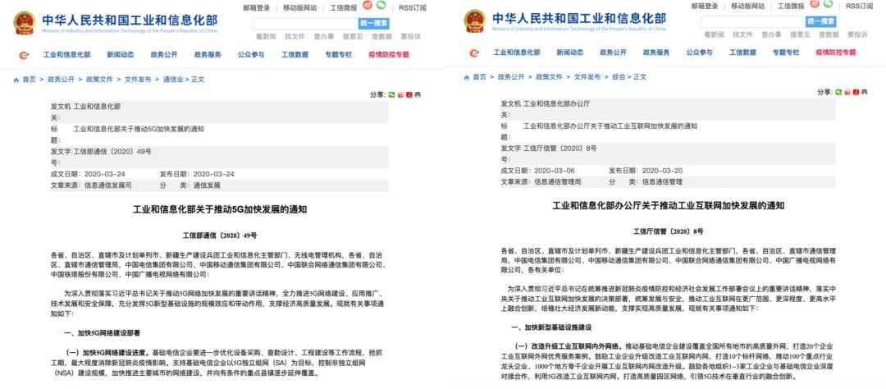
Task: Click document number 工信厅信管〔2020〕8号 in metadata table
Action: [x=560, y=149]
